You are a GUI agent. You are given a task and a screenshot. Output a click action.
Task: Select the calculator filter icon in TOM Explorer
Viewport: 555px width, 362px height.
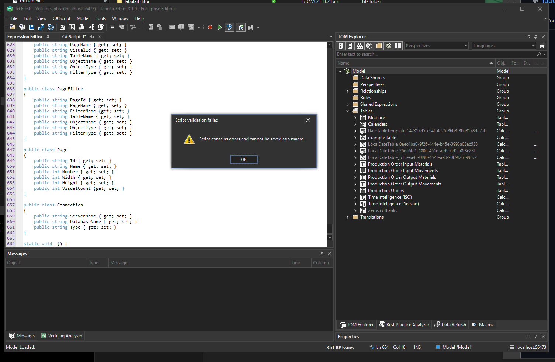(x=340, y=45)
